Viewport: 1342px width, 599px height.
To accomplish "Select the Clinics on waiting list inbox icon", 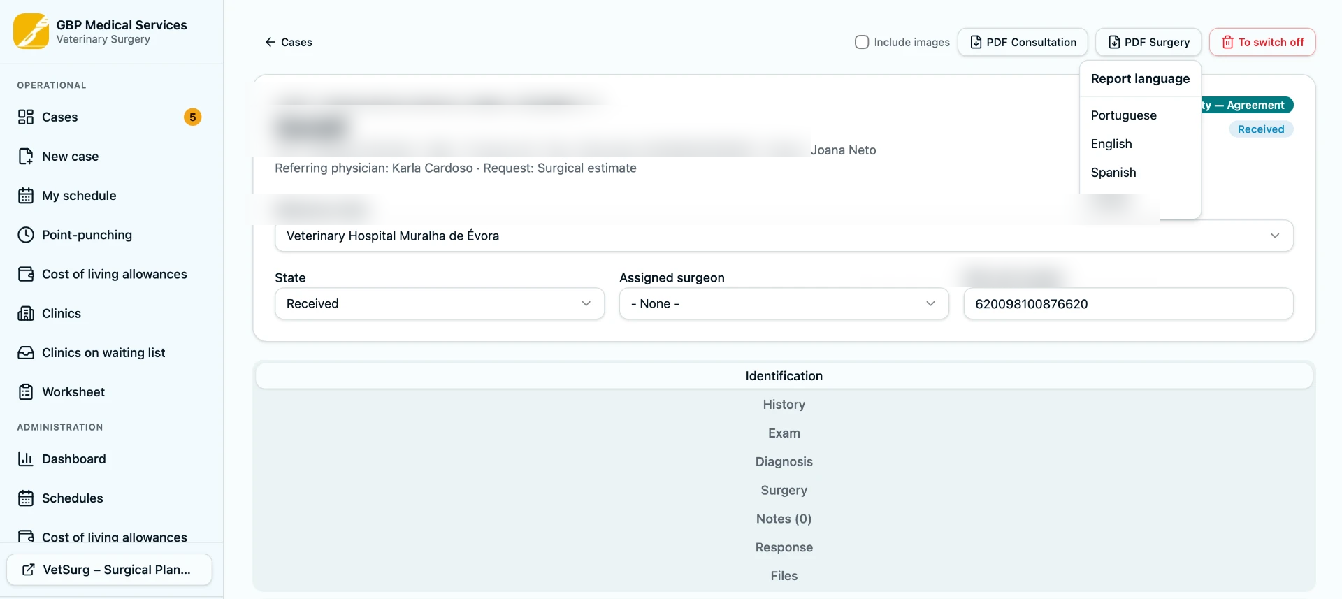I will (26, 352).
